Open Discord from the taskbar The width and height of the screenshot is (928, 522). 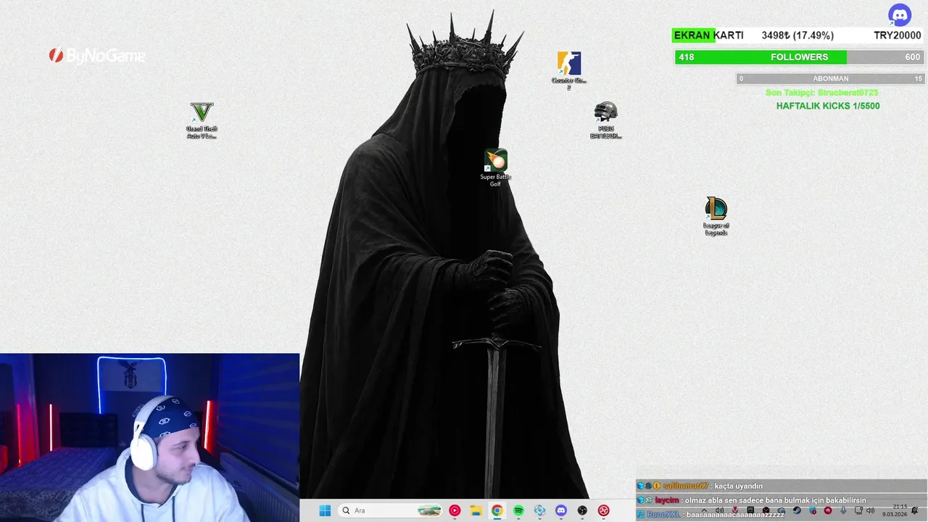(x=560, y=510)
